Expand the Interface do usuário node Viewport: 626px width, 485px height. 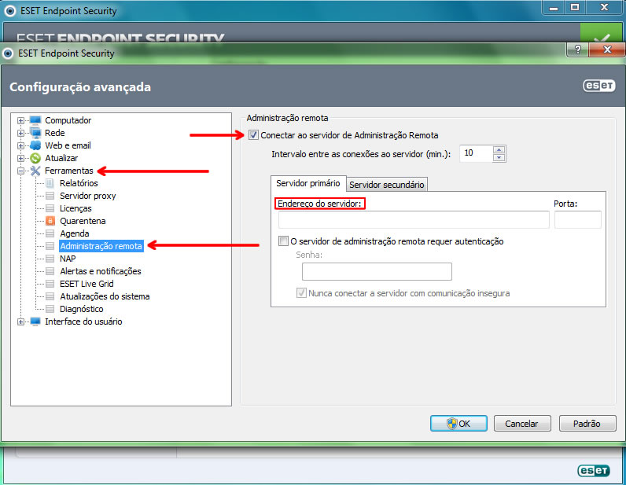(x=21, y=321)
